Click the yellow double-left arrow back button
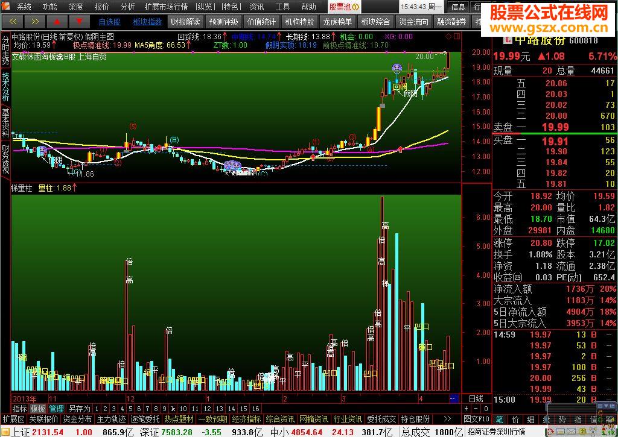Viewport: 618px width, 437px height. 13,21
